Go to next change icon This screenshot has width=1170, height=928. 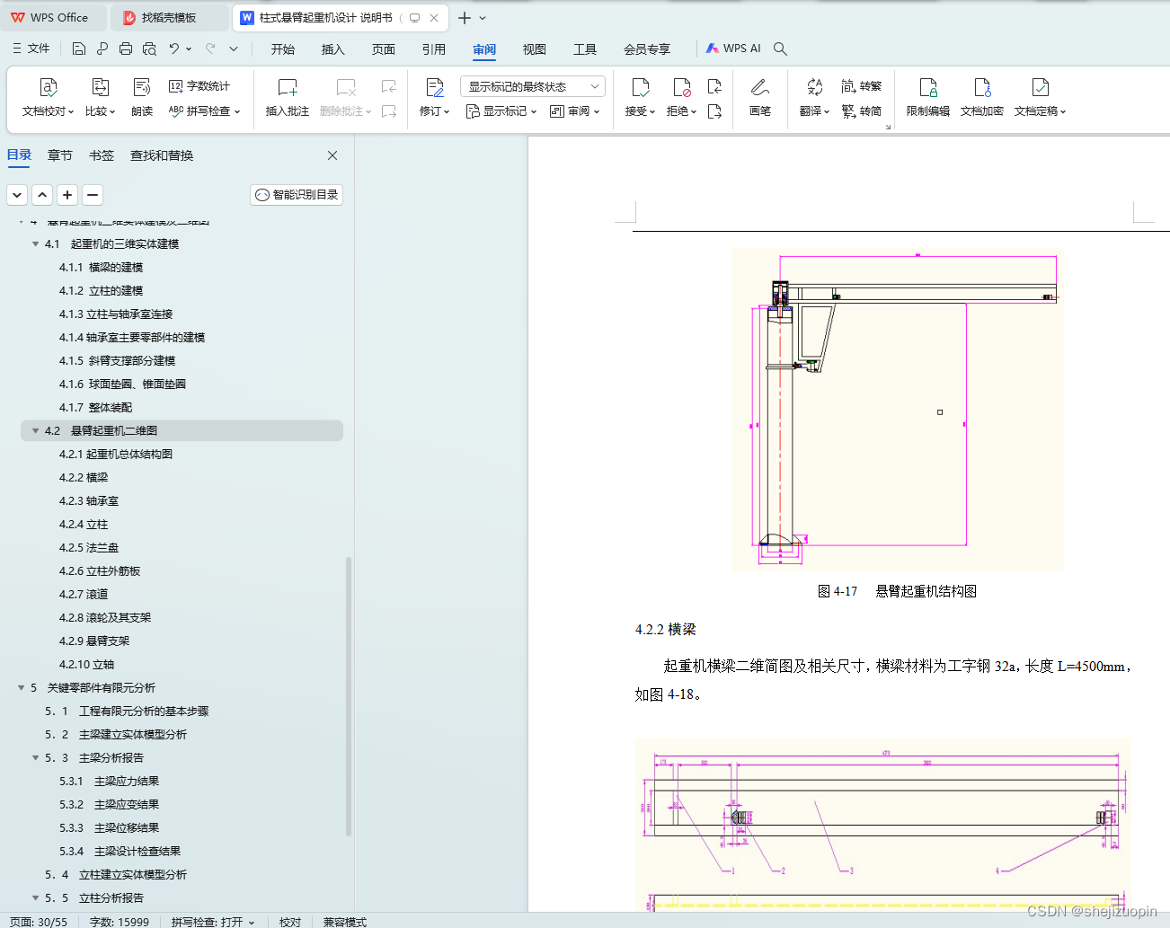coord(714,111)
